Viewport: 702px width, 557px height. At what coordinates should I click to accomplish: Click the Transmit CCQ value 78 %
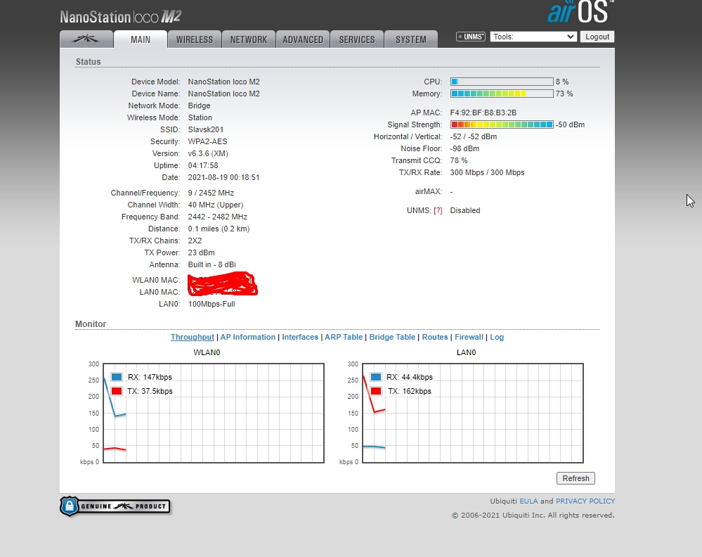click(458, 160)
